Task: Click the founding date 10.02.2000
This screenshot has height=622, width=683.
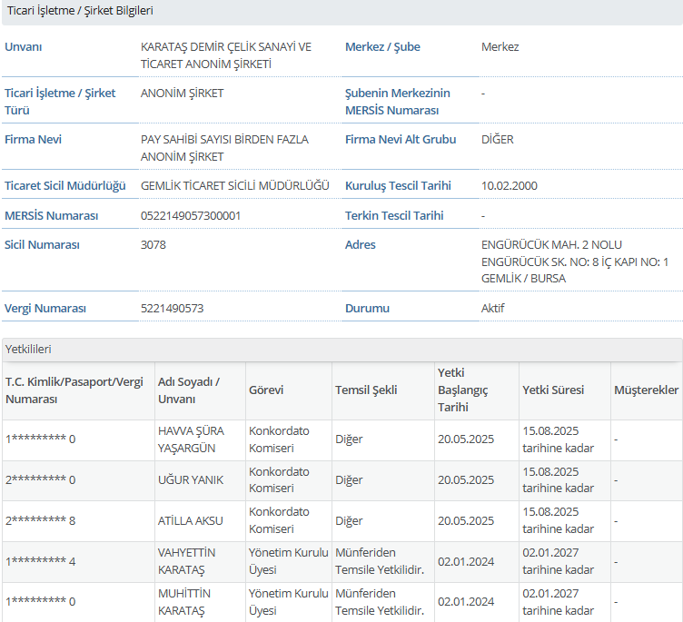Action: [510, 186]
